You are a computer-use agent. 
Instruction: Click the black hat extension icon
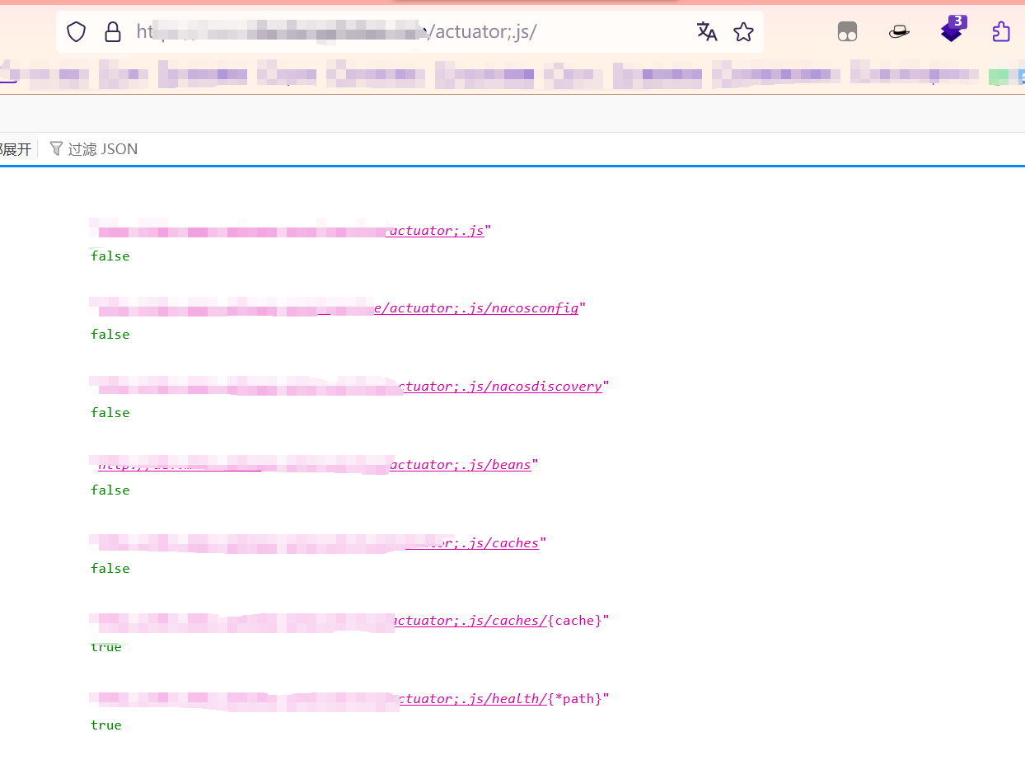pos(899,32)
